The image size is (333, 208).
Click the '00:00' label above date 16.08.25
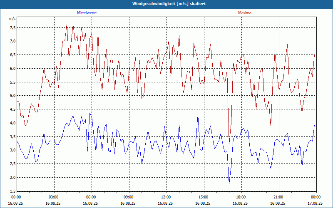15,197
